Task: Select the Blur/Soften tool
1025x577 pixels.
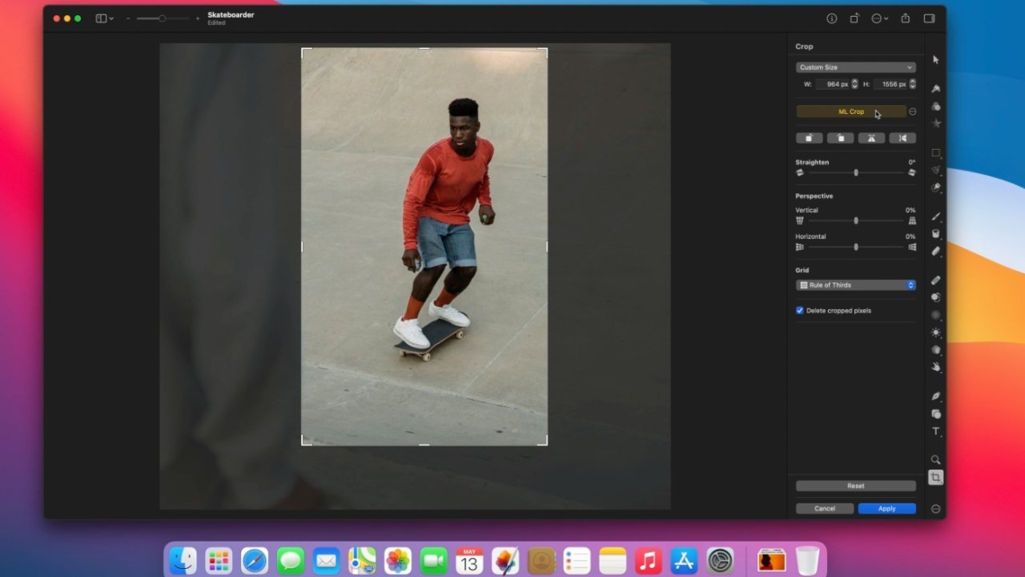Action: [x=935, y=315]
